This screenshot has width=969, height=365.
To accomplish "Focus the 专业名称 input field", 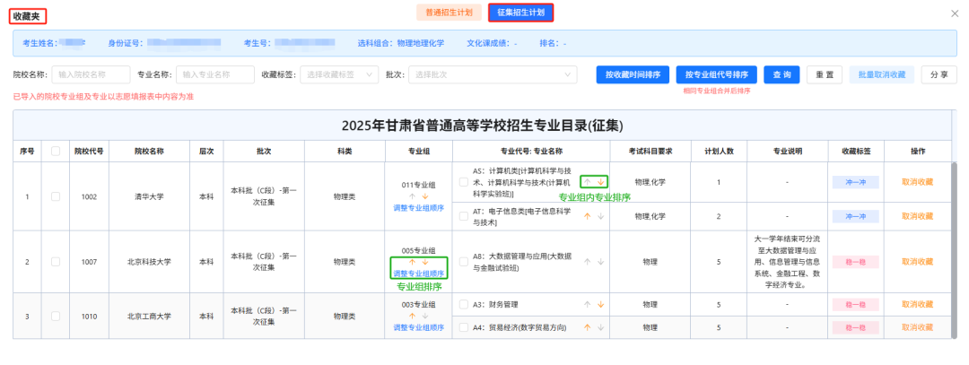I will click(x=215, y=74).
